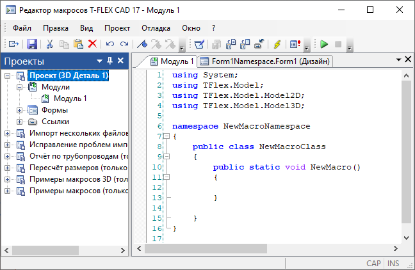This screenshot has height=270, width=415.
Task: Click the Cut scissors icon
Action: [x=50, y=44]
